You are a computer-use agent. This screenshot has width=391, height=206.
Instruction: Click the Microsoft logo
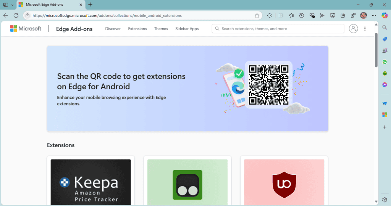(26, 28)
